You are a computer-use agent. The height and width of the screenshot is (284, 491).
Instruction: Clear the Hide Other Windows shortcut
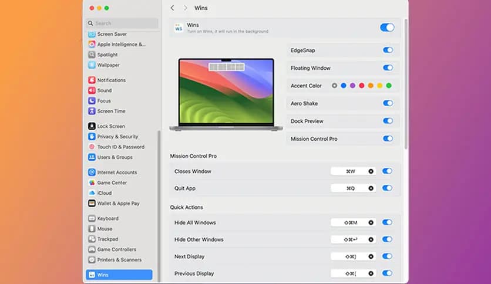(371, 239)
